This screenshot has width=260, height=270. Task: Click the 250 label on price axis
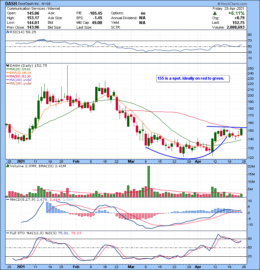pos(251,69)
